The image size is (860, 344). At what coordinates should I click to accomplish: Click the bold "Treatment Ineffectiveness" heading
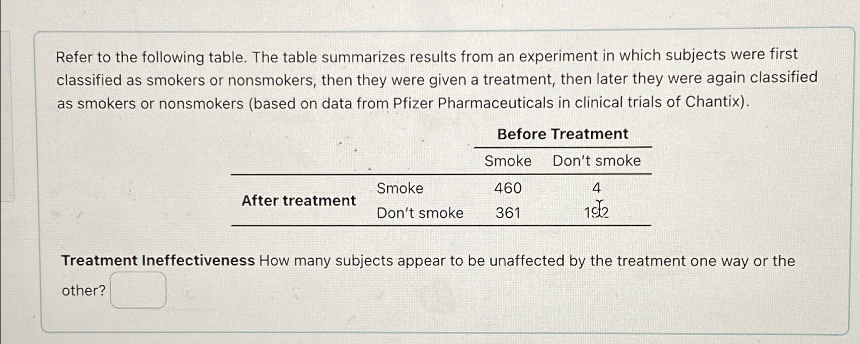click(157, 261)
